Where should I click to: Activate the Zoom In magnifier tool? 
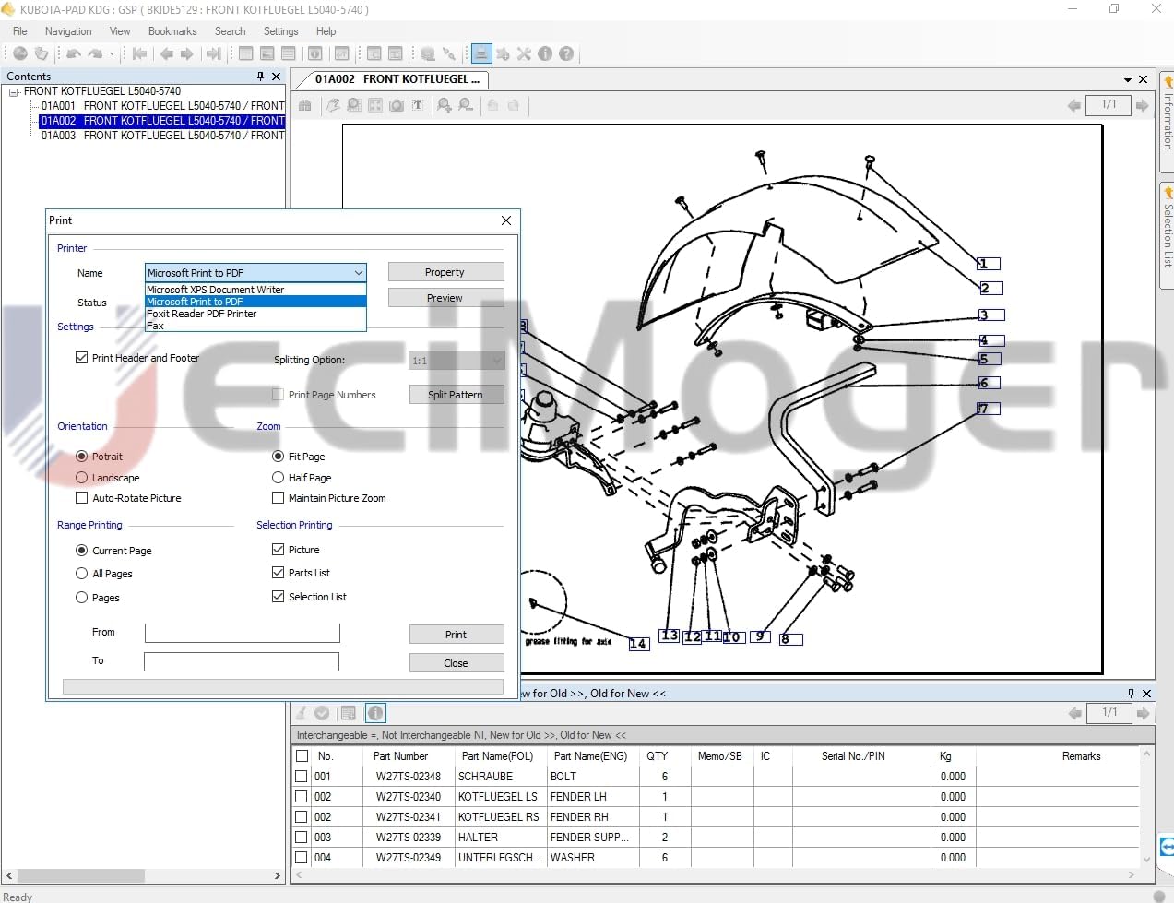tap(445, 105)
